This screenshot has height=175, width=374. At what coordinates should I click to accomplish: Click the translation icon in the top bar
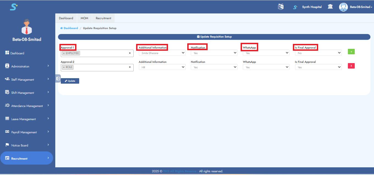[x=280, y=7]
